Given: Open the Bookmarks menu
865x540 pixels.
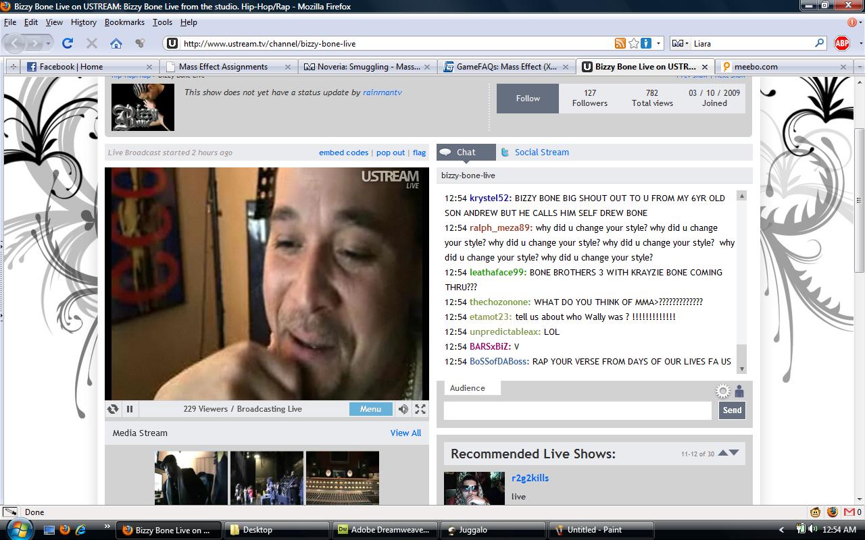Looking at the screenshot, I should [x=124, y=22].
